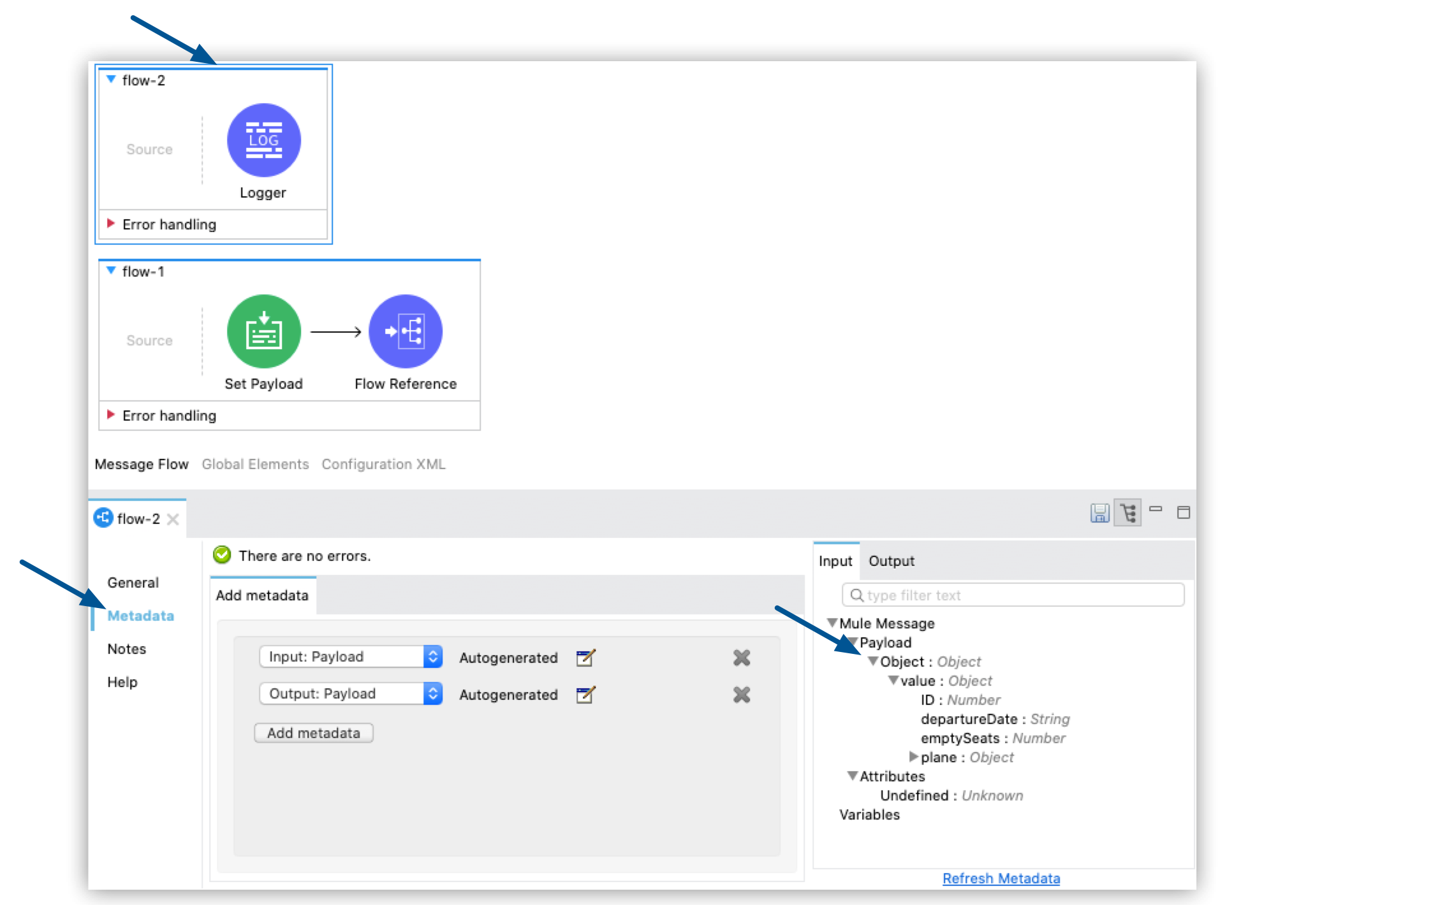The image size is (1454, 905).
Task: Collapse the flow-1 disclosure triangle
Action: [x=111, y=270]
